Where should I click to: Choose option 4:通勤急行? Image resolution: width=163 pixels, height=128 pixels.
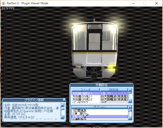(x=100, y=119)
